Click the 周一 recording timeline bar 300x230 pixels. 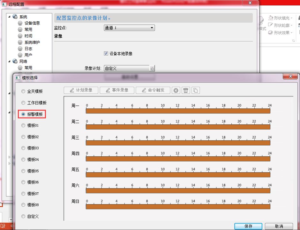tap(177, 111)
